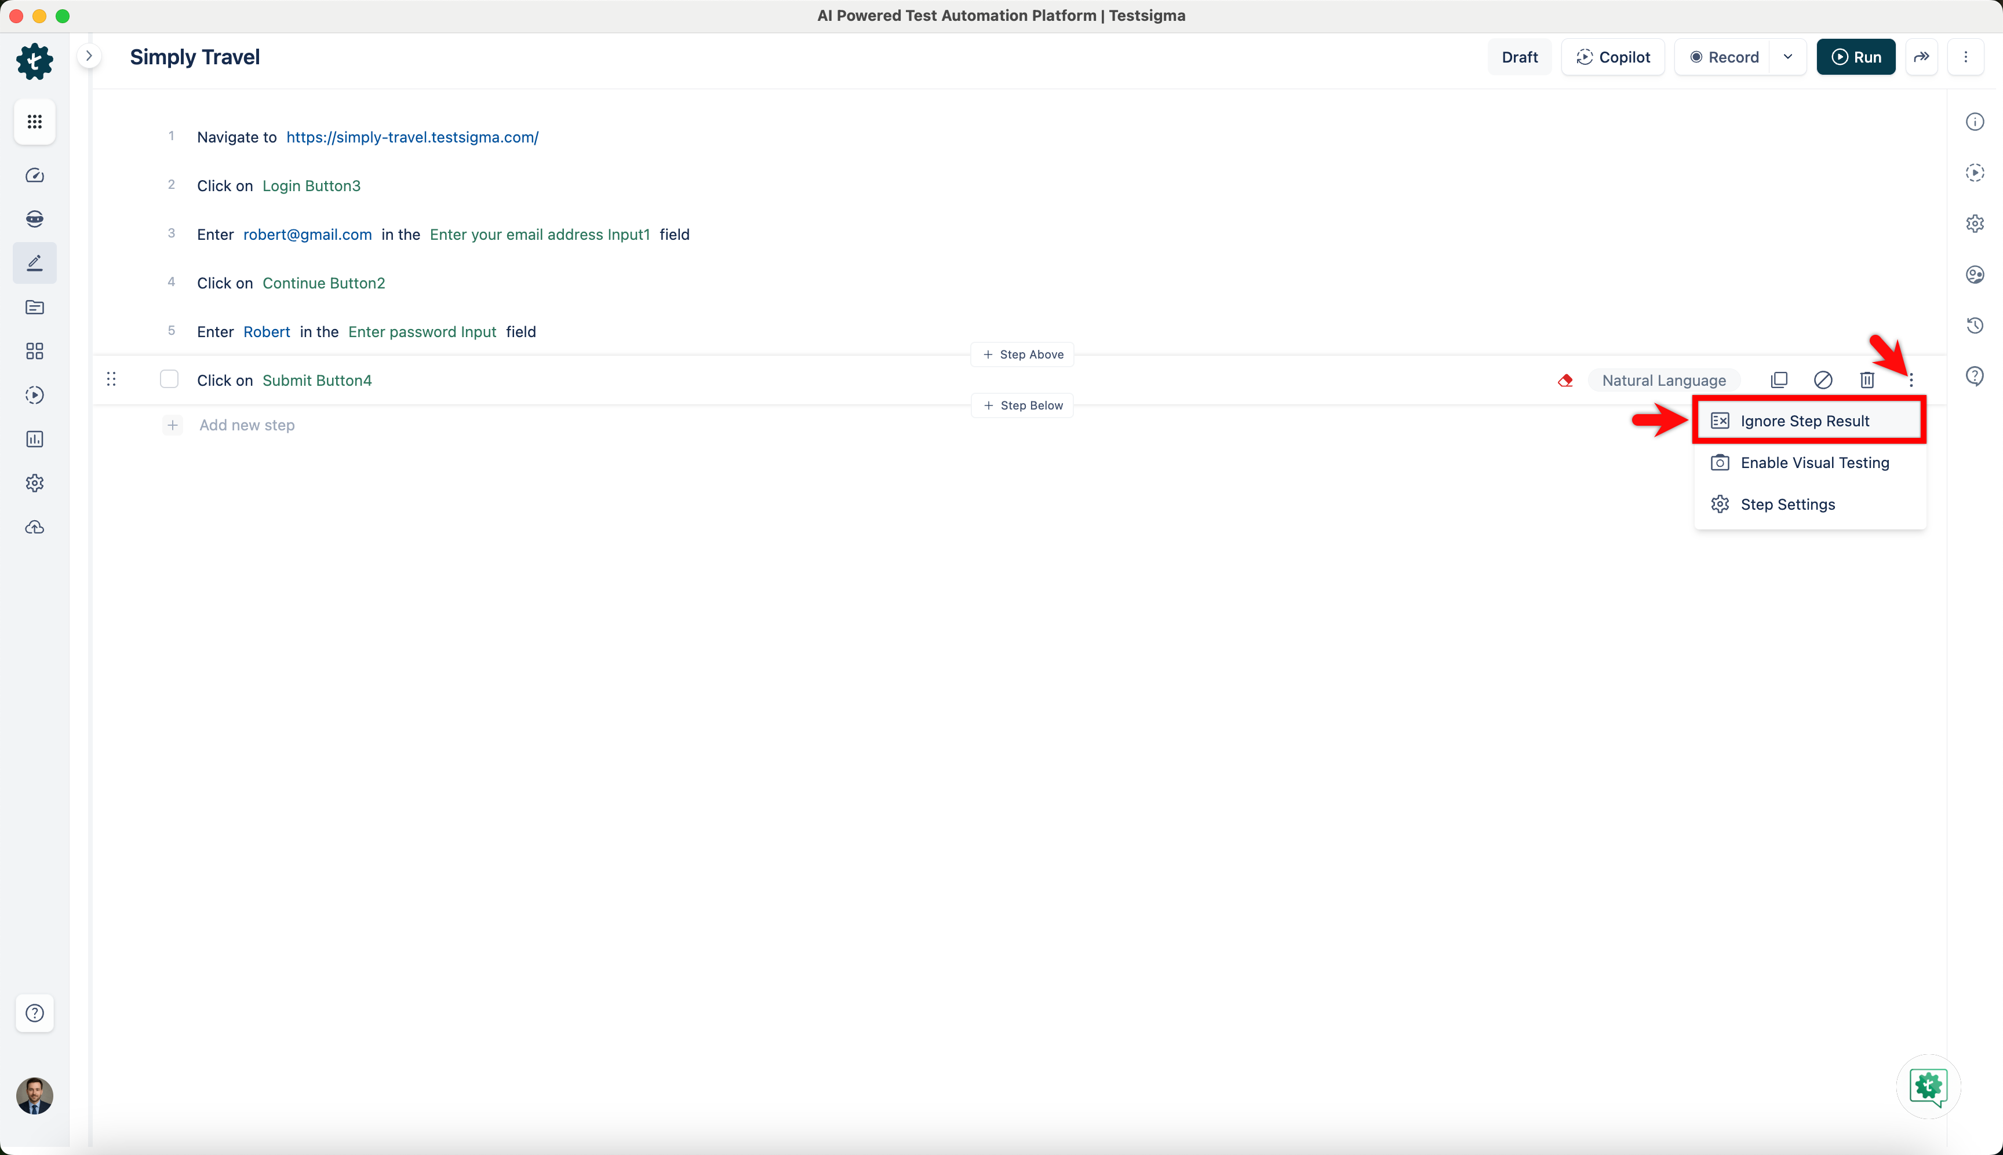The image size is (2003, 1155).
Task: Click the cloud upload sidebar icon
Action: pos(34,528)
